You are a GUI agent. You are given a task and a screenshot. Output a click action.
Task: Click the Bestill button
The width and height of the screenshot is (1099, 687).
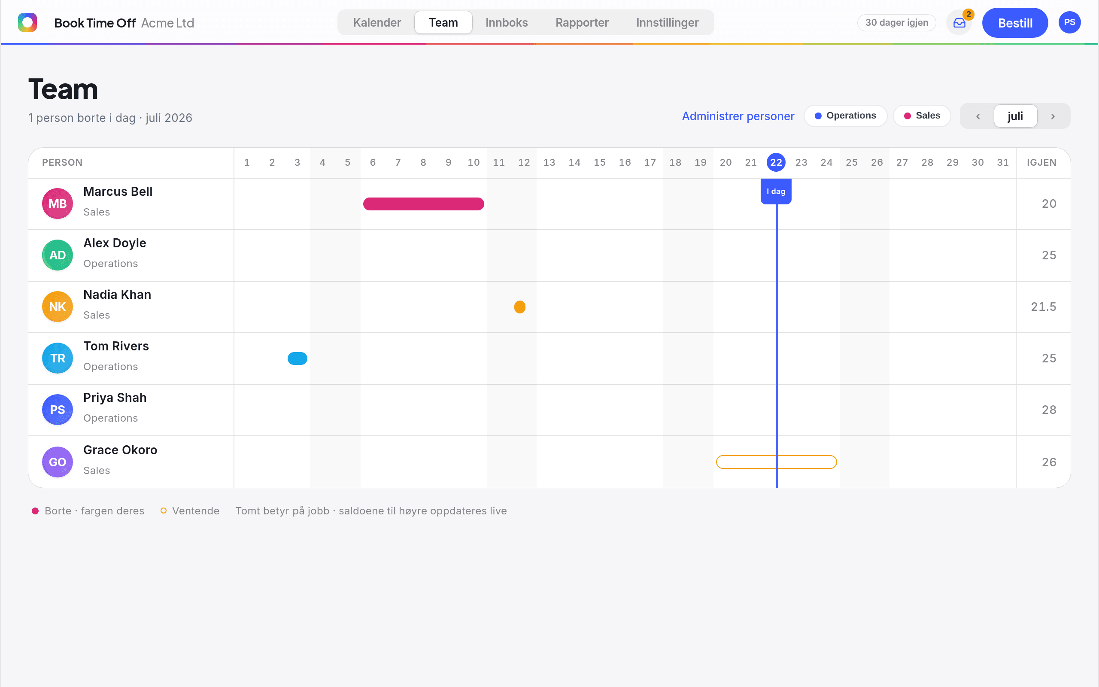[x=1014, y=23]
